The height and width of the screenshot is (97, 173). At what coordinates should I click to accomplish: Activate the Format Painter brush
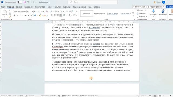(x=10, y=16)
